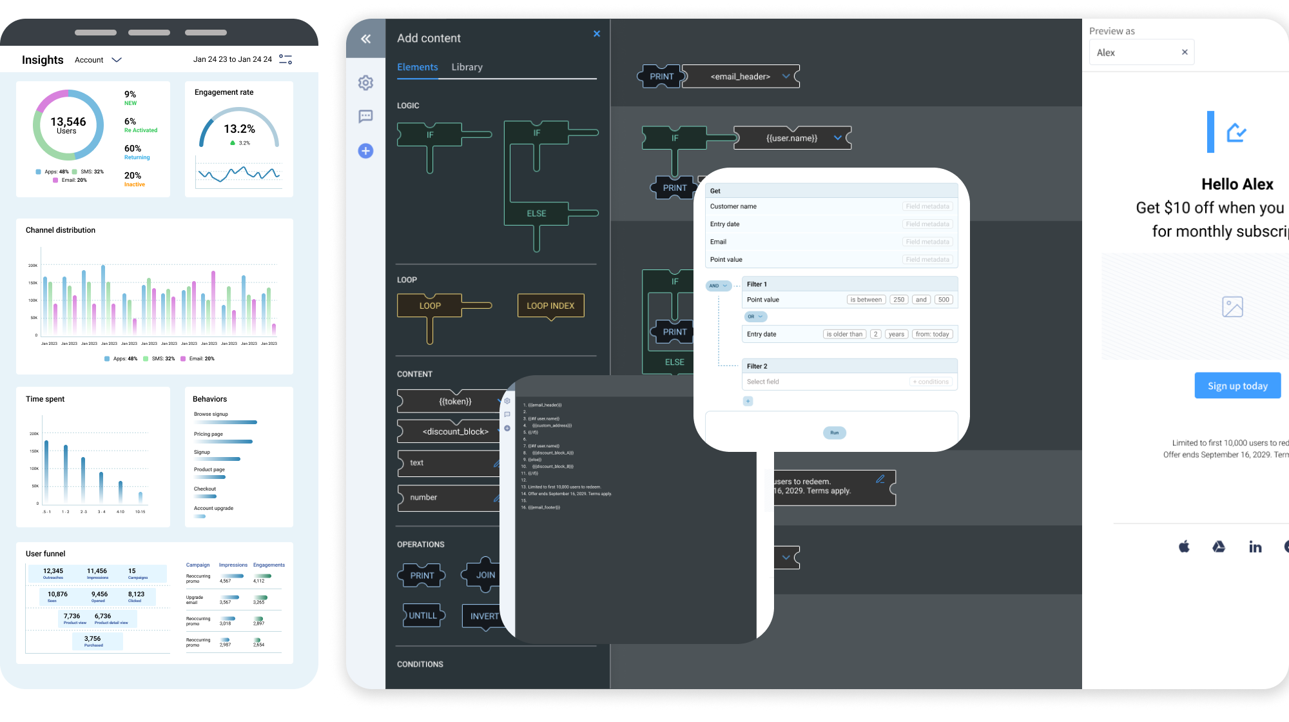Click the blue plus add-content icon
The height and width of the screenshot is (722, 1289).
click(365, 151)
